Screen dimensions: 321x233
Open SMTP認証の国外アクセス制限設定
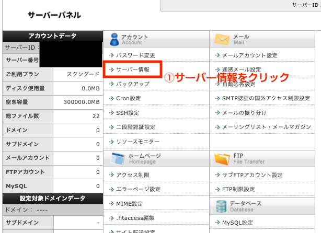(266, 98)
